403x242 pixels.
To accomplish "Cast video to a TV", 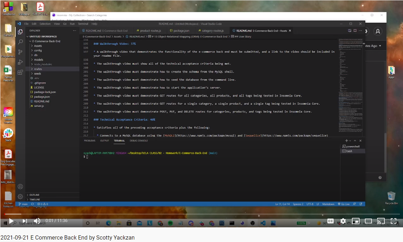I will [381, 221].
